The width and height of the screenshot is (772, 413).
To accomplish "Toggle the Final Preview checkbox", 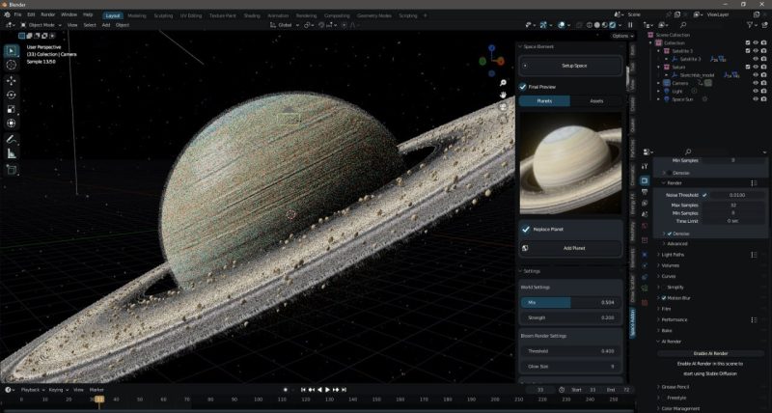I will (524, 87).
